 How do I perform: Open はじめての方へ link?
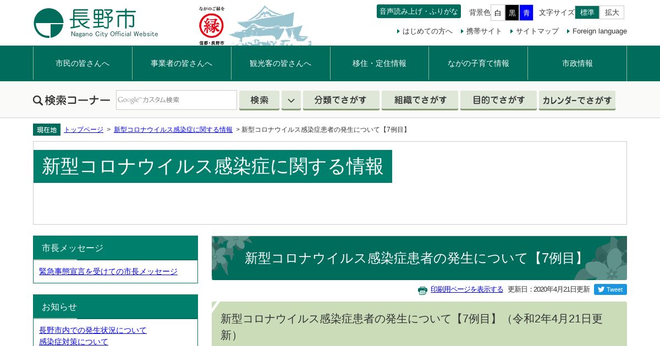(x=427, y=31)
